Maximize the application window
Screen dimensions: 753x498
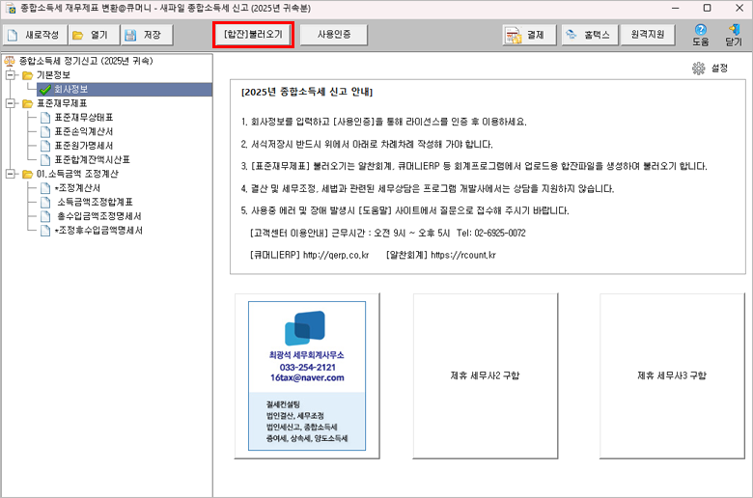[707, 8]
